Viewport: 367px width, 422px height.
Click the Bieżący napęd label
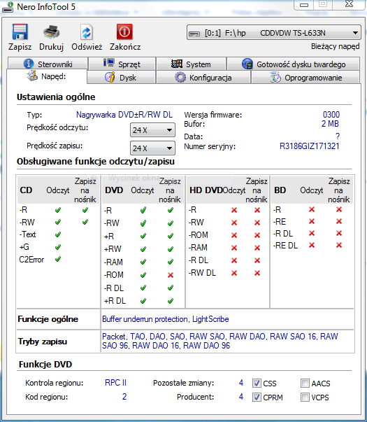(x=336, y=46)
